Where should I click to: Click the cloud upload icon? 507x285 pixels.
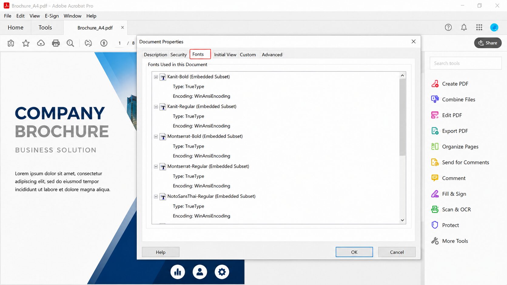click(41, 43)
